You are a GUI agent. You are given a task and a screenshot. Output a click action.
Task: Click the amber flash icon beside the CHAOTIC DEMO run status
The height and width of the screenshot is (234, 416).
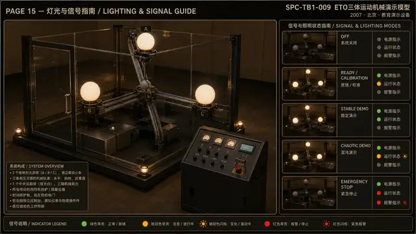(405, 156)
